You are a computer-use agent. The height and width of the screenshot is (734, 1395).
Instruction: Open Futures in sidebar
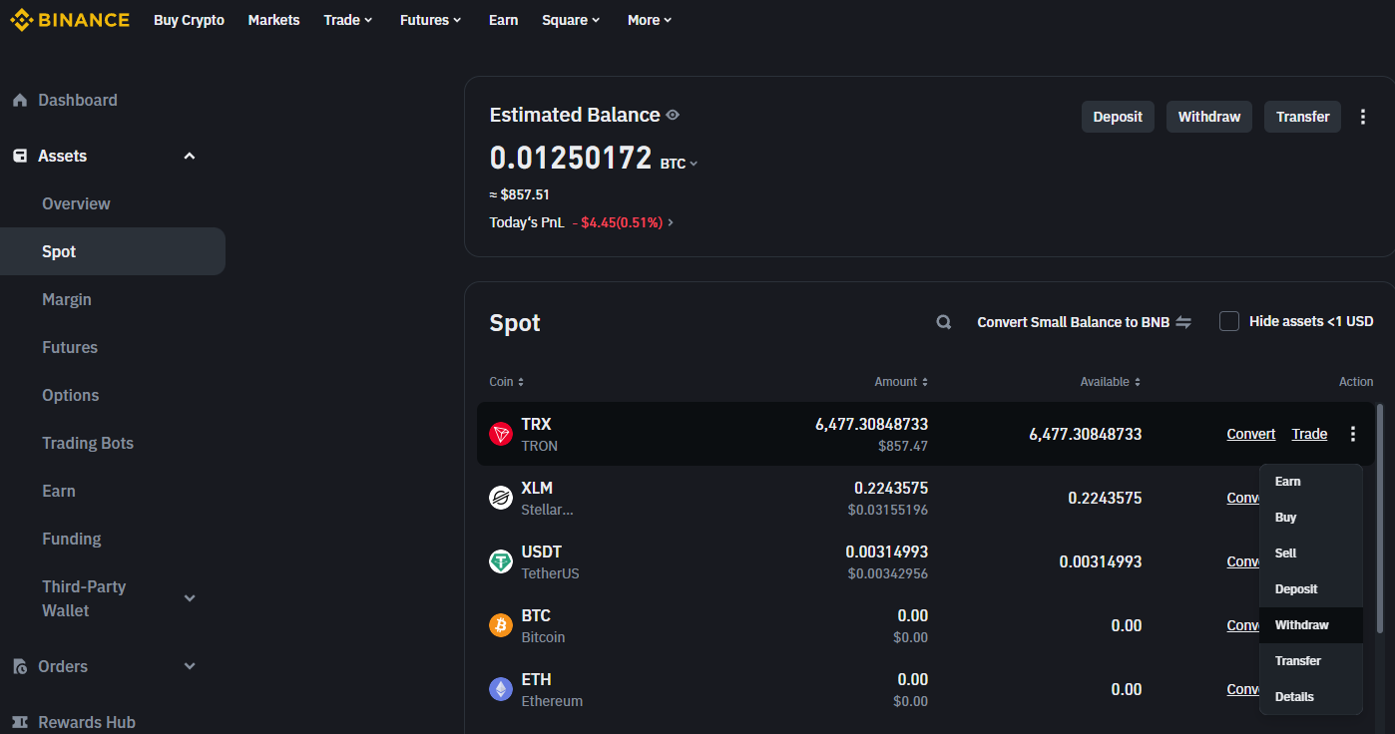[x=70, y=348]
